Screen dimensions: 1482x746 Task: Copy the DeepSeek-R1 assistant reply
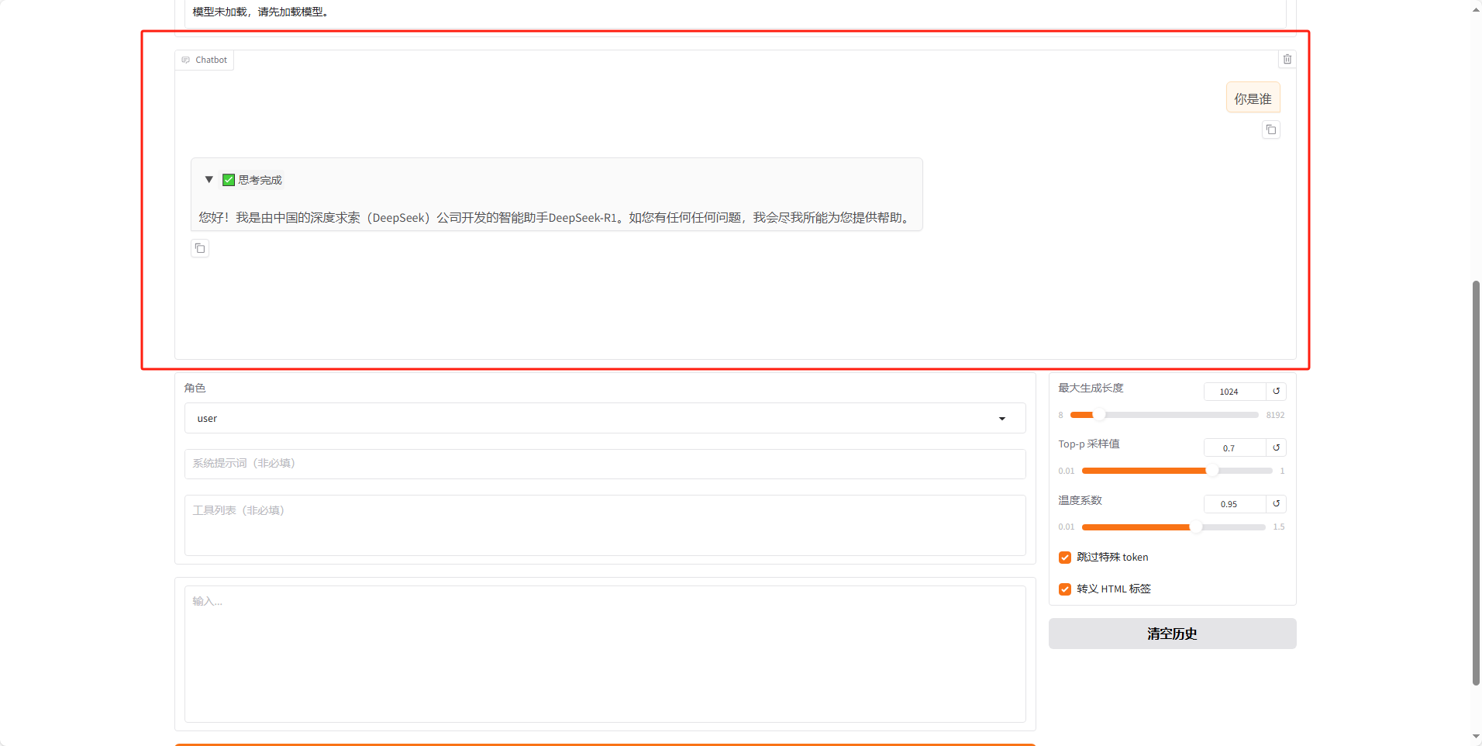200,248
